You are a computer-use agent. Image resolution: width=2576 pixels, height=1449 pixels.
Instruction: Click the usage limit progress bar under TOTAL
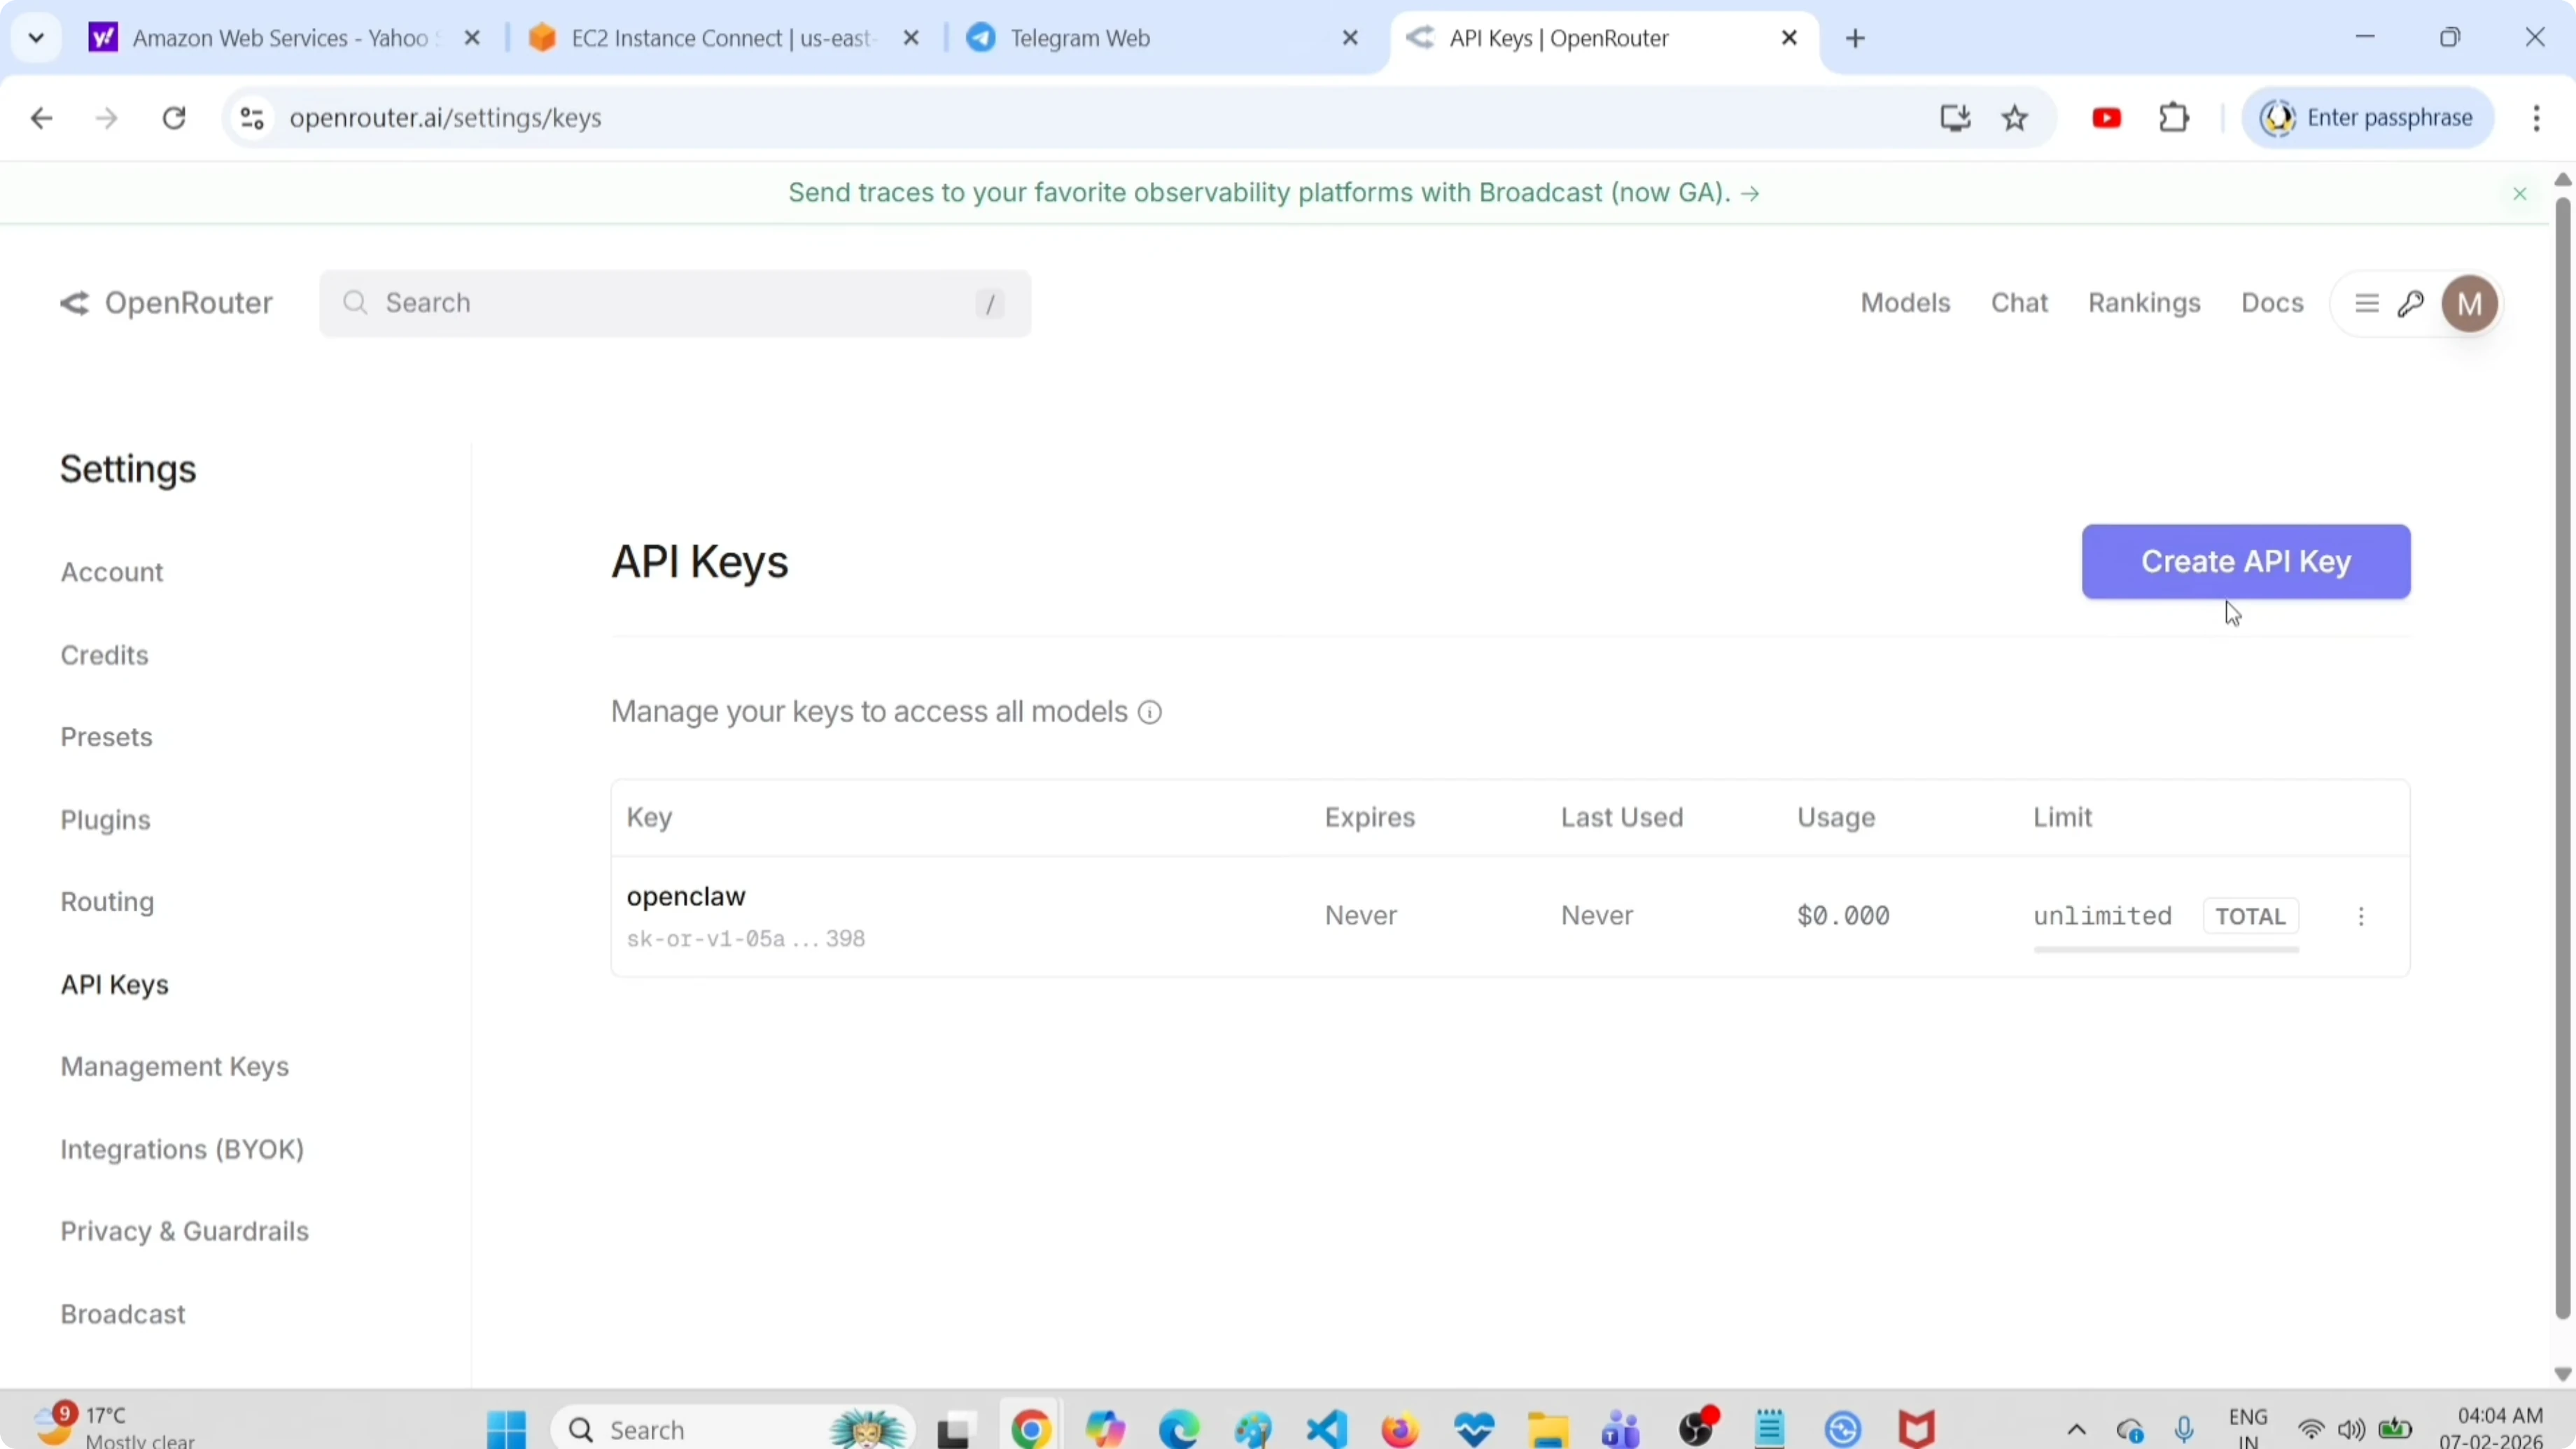tap(2166, 950)
